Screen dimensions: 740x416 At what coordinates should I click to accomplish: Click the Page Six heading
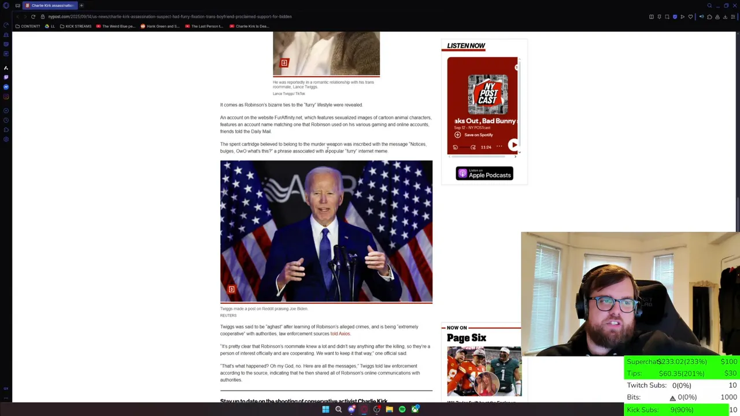tap(467, 338)
